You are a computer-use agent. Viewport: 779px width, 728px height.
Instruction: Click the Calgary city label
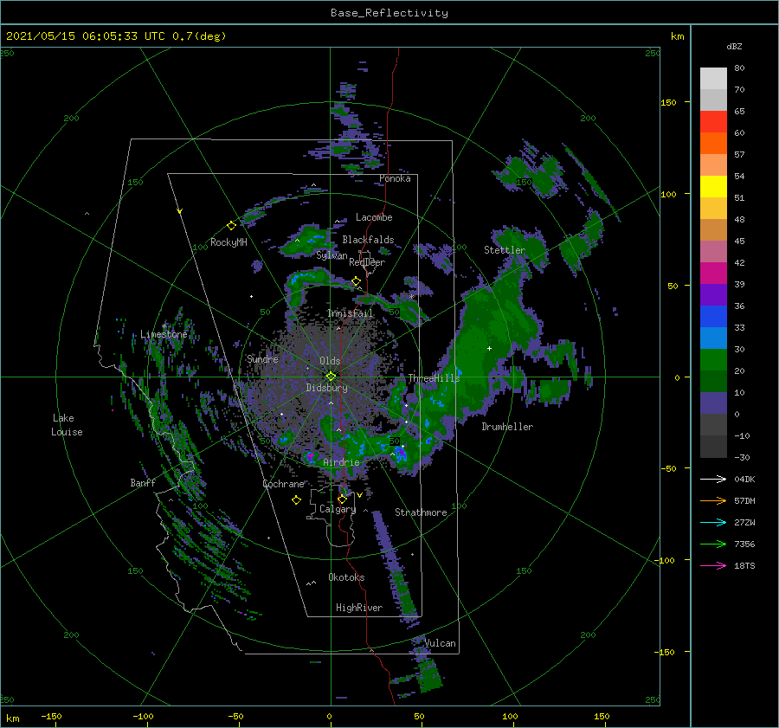coord(338,509)
